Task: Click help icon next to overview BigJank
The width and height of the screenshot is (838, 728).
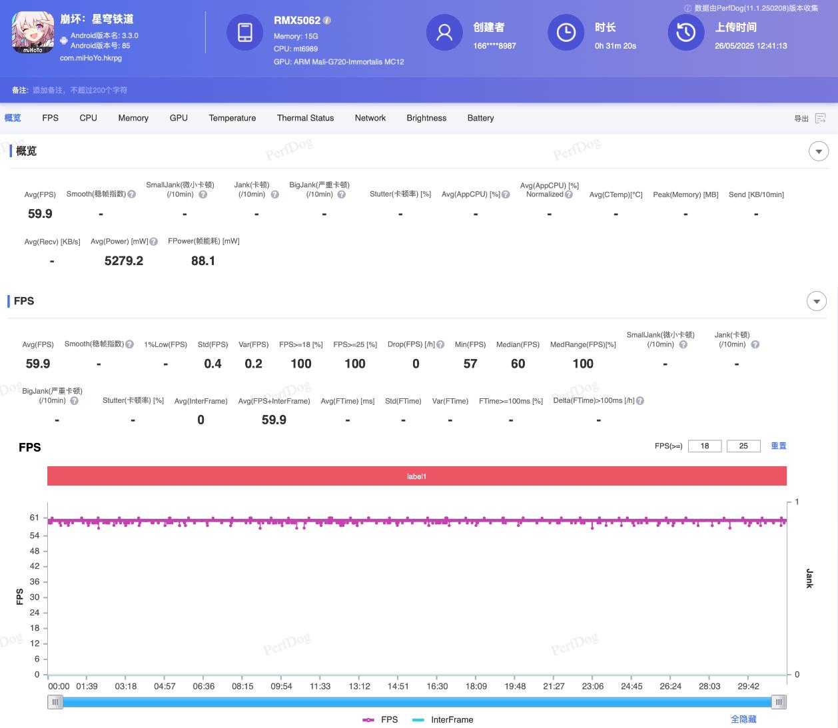Action: tap(342, 194)
